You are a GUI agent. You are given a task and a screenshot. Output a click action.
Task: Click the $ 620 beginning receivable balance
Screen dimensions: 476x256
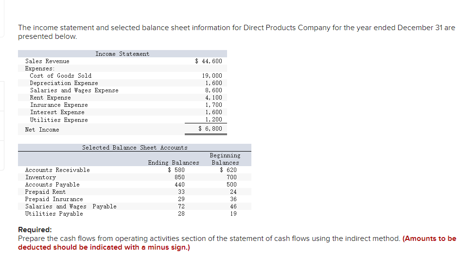(229, 170)
